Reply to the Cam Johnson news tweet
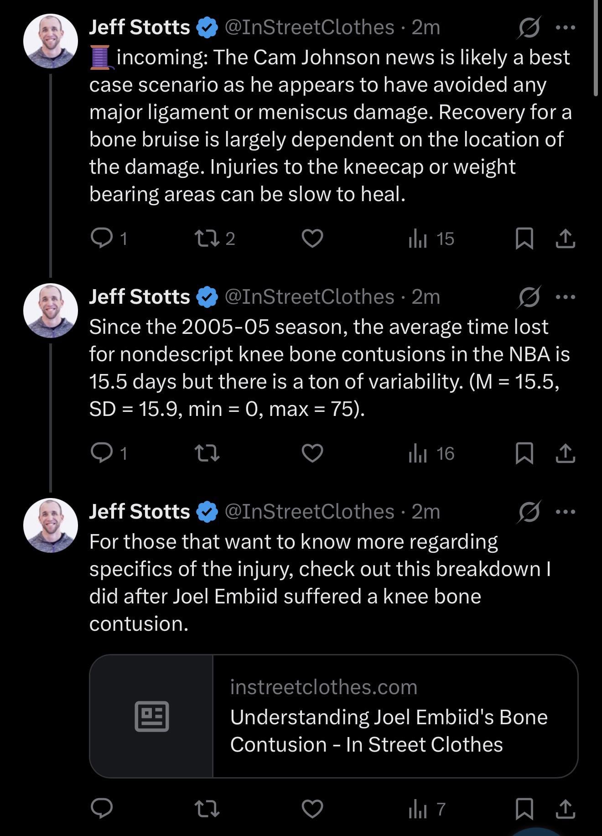This screenshot has height=836, width=602. click(102, 238)
